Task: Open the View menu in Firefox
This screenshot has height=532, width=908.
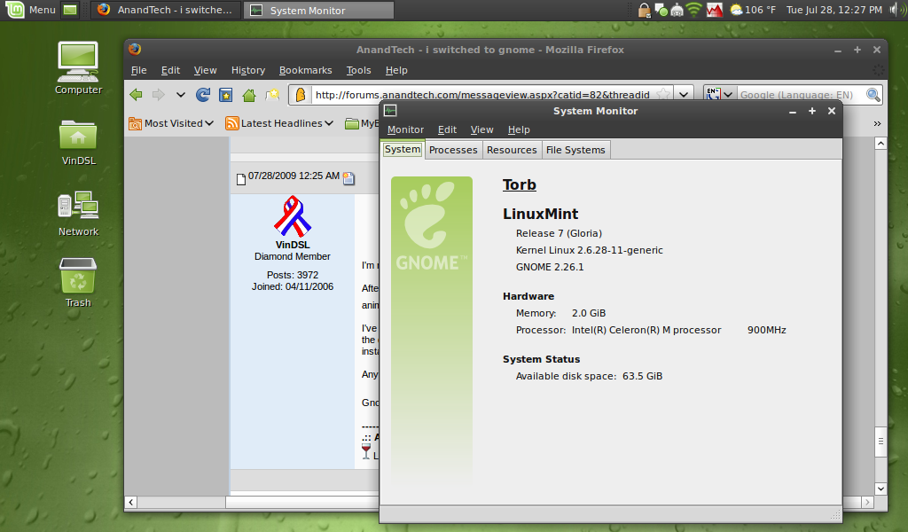Action: 205,70
